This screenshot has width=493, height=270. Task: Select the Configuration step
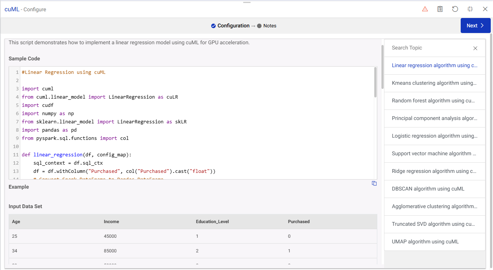tap(233, 25)
